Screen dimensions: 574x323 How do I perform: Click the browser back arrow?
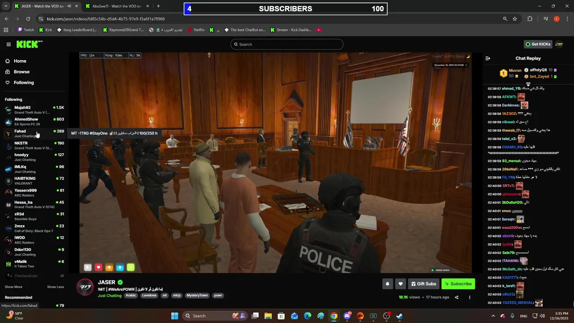click(x=6, y=19)
